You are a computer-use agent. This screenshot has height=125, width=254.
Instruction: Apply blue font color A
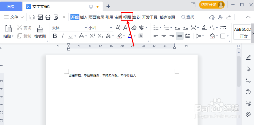(130, 36)
